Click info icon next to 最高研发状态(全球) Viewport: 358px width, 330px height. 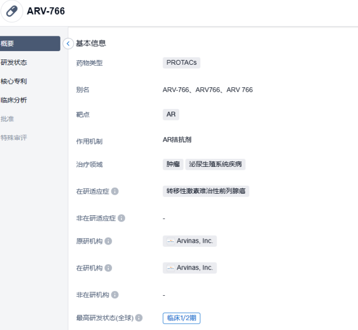point(139,318)
